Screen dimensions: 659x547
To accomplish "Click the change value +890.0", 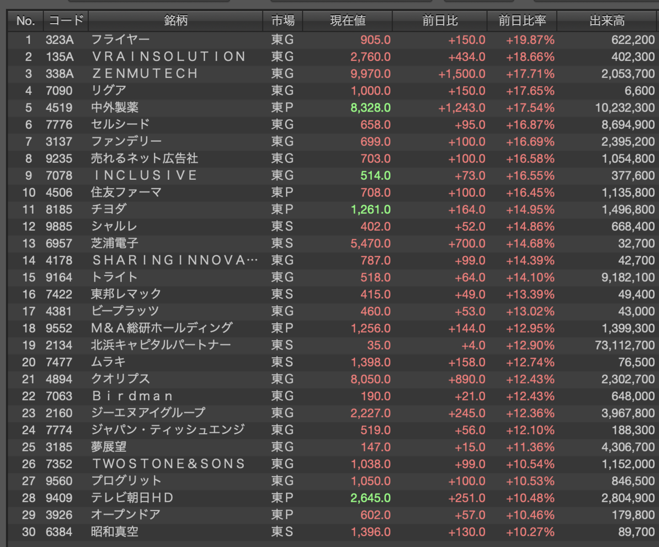I will 467,379.
